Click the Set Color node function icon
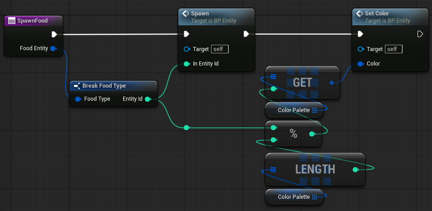Viewport: 432px width, 211px height. point(359,13)
